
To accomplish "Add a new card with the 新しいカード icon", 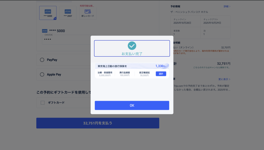I will (x=88, y=13).
